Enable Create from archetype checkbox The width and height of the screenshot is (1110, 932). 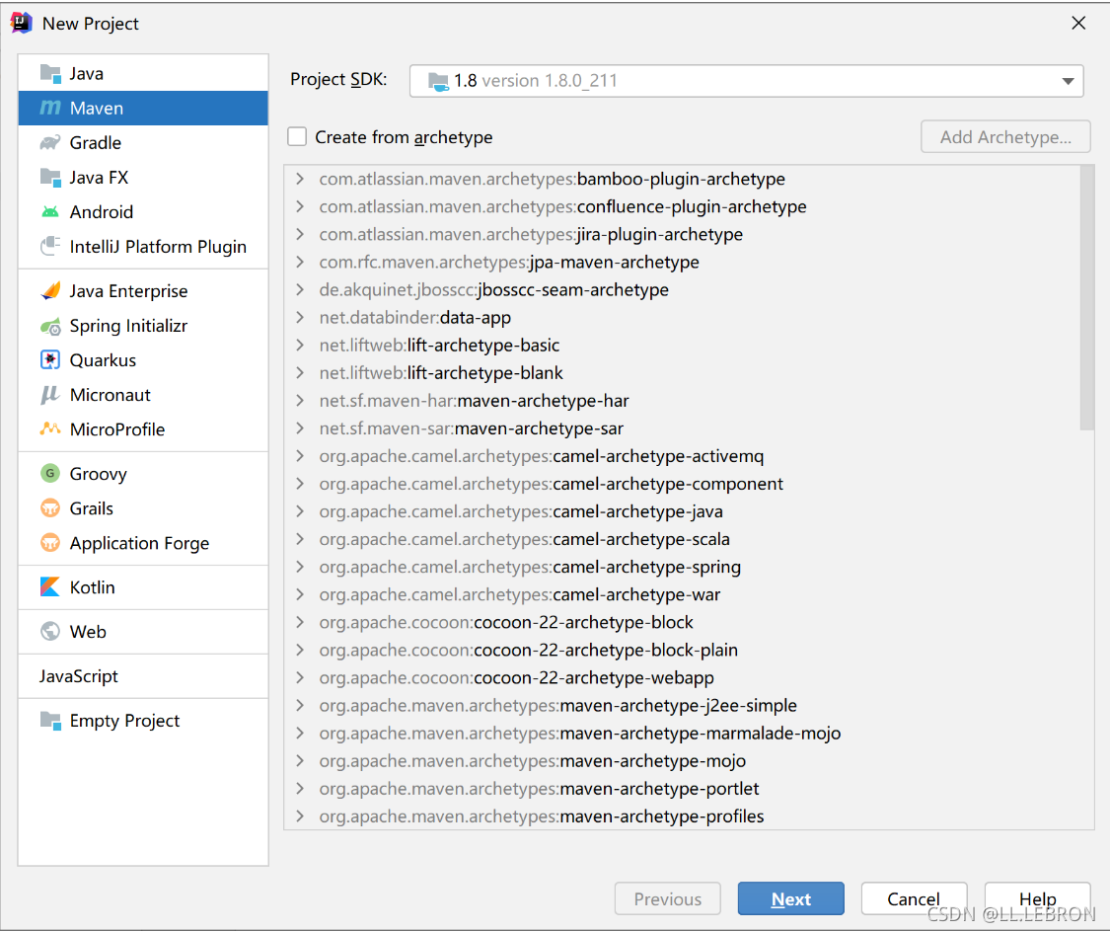297,136
